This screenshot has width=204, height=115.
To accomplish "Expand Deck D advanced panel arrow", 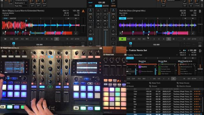I will 200,79.
